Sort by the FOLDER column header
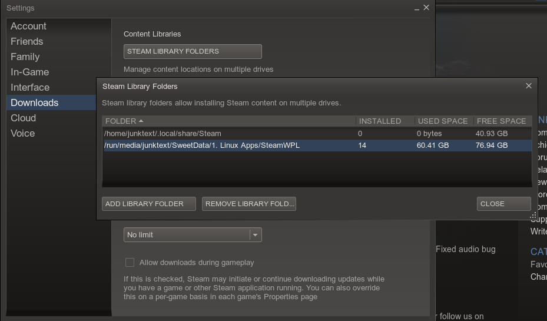547x321 pixels. [229, 121]
